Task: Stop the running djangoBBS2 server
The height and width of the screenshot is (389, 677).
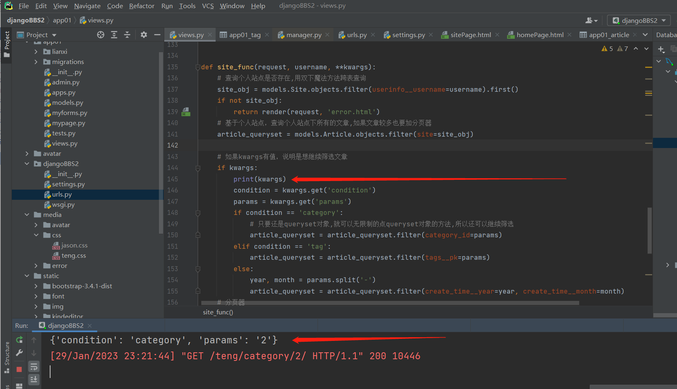Action: 19,369
